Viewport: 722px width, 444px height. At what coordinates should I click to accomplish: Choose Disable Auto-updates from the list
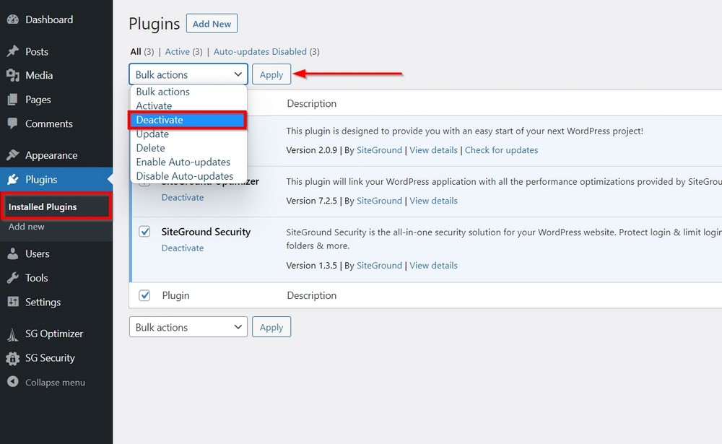click(x=188, y=176)
